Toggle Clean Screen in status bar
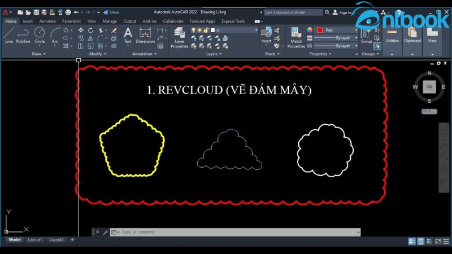The height and width of the screenshot is (254, 452). coord(438,242)
